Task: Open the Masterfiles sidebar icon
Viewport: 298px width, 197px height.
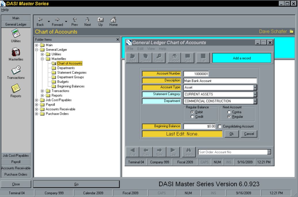Action: 16,52
